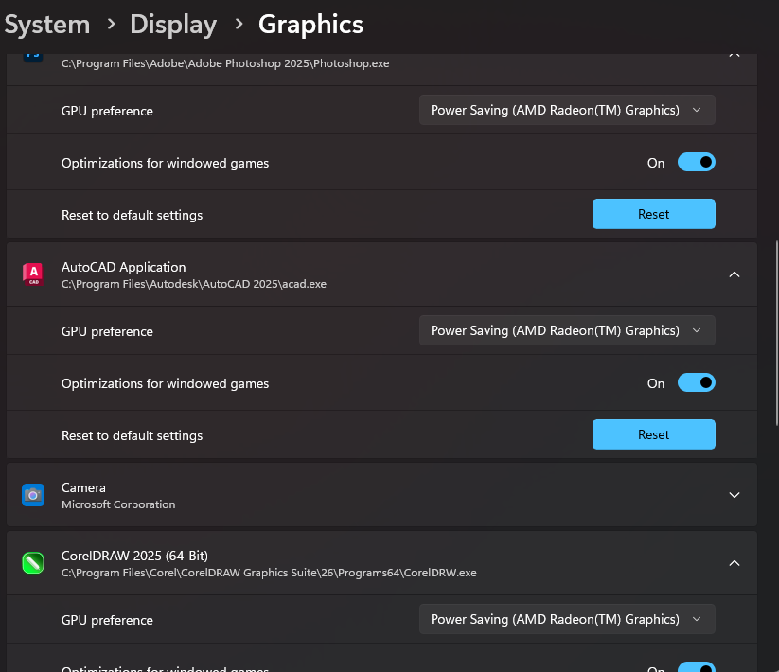Click AutoCAD's 'Reset to default settings' label
The height and width of the screenshot is (672, 779).
click(x=133, y=435)
